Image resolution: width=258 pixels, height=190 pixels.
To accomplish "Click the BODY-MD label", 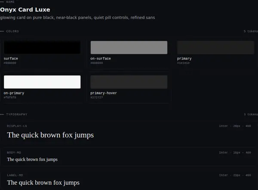I will click(x=14, y=153).
